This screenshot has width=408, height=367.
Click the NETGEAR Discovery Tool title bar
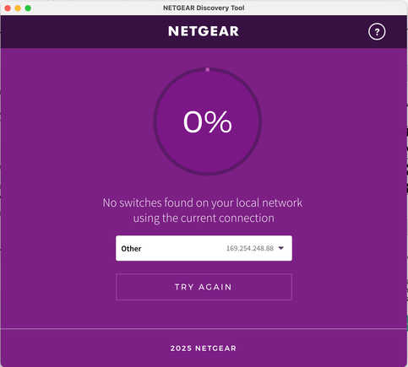click(204, 8)
